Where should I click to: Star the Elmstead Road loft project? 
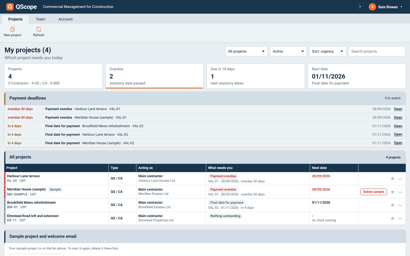pyautogui.click(x=393, y=218)
